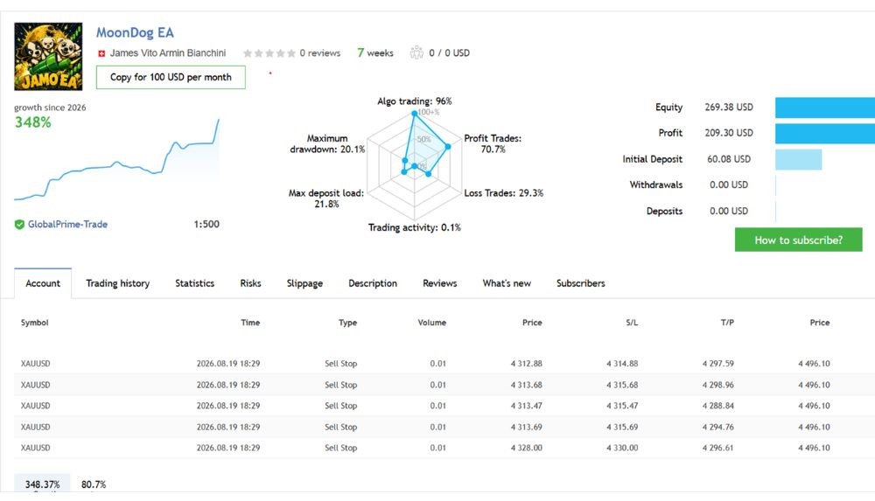Open author James Vito Armin Bianchini profile

(167, 53)
